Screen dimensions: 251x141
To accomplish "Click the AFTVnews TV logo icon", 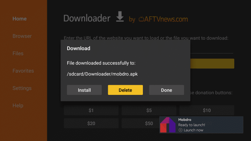I will point(141,19).
